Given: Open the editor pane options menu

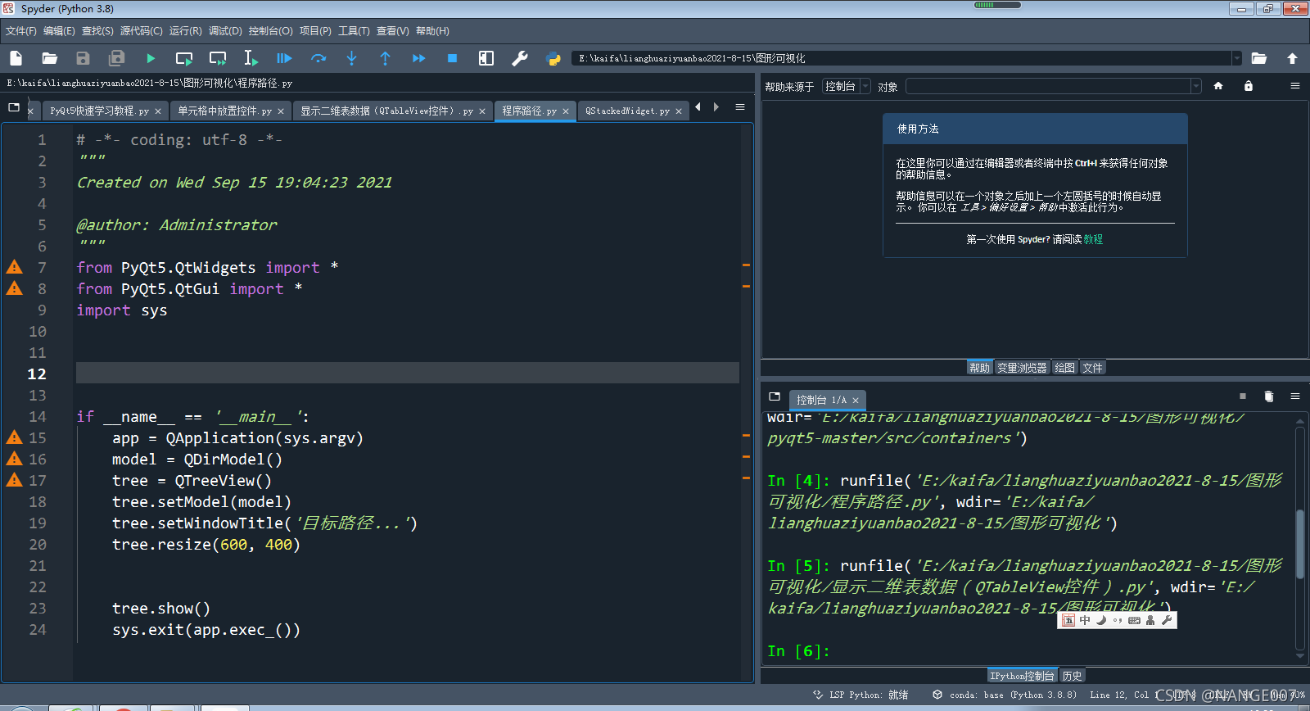Looking at the screenshot, I should (740, 107).
